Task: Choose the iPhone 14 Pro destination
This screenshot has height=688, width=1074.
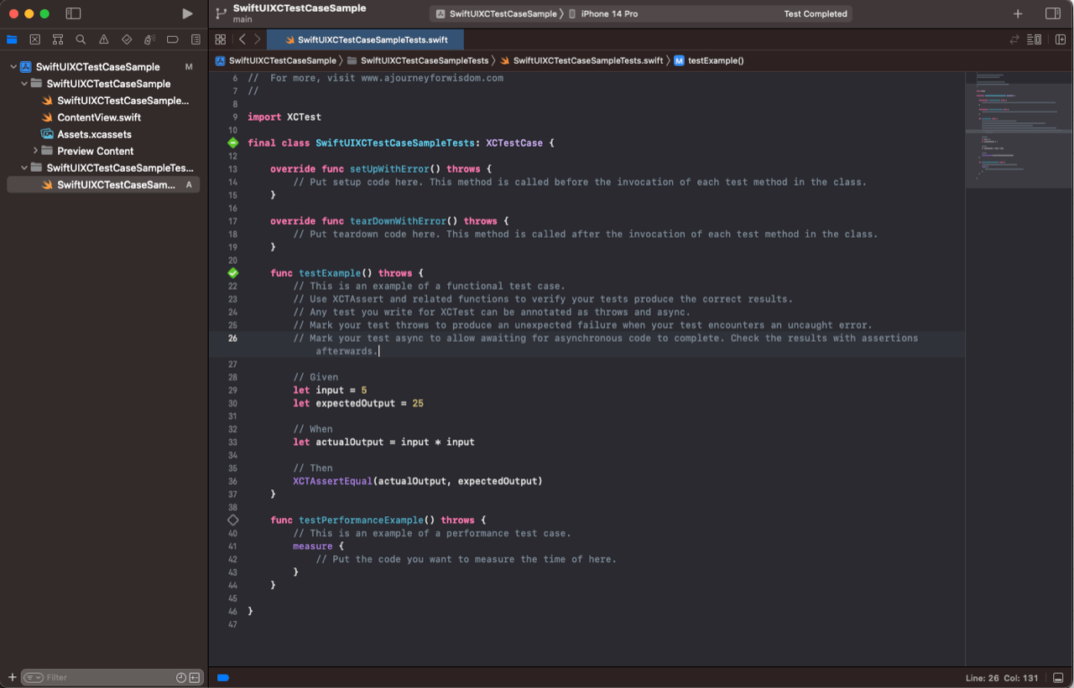Action: (603, 13)
